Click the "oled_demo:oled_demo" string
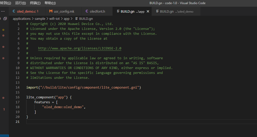 (x=63, y=107)
